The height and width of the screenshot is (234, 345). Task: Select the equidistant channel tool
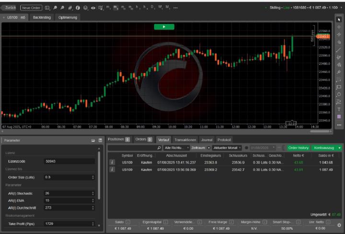click(x=339, y=57)
